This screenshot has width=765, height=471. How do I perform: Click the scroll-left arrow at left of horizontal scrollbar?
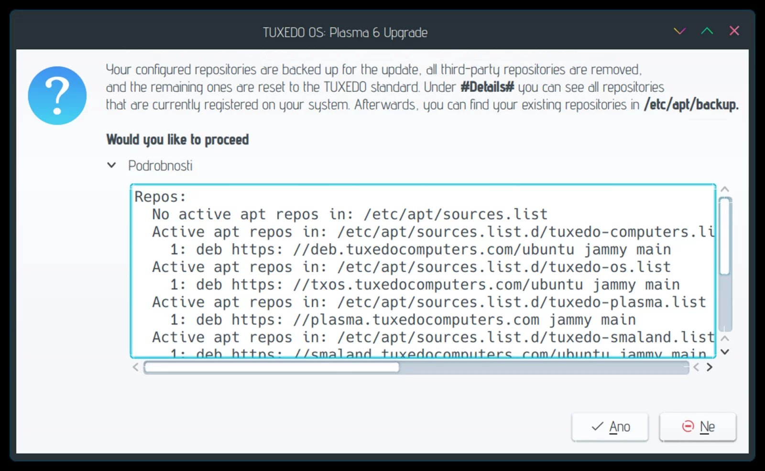point(136,367)
